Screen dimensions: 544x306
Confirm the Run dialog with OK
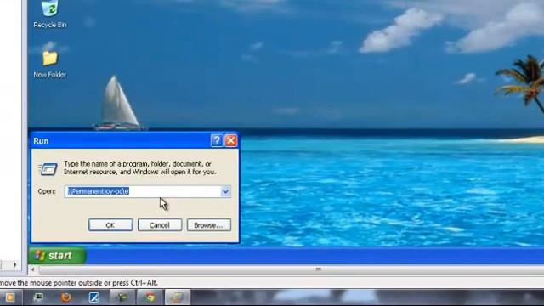point(110,225)
